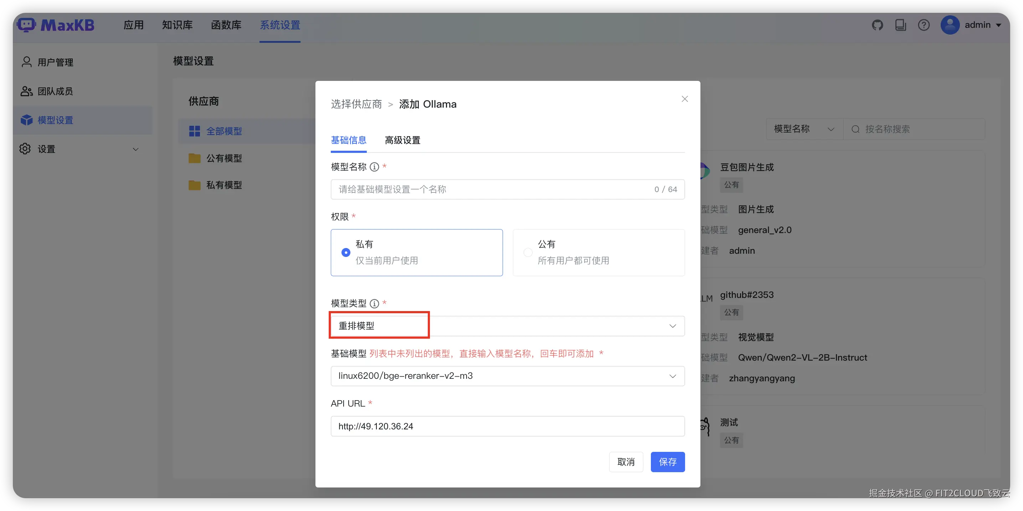Viewport: 1023px width, 511px height.
Task: Open the admin account dropdown arrow
Action: [998, 25]
